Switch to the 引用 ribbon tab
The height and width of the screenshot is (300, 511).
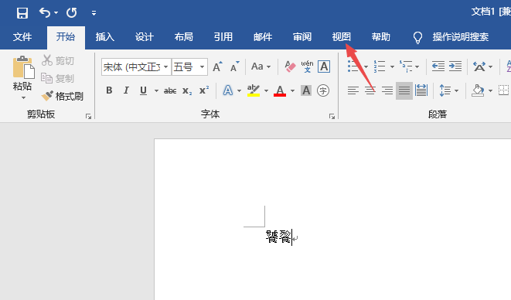pyautogui.click(x=223, y=37)
